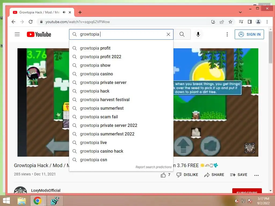
Task: Click Report search predictions link
Action: [x=153, y=167]
